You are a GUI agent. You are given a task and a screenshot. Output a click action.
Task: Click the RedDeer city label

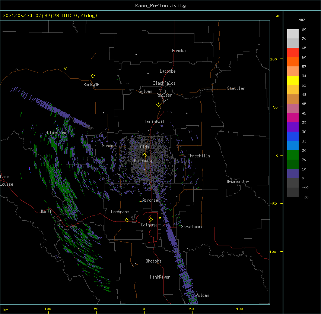pos(164,95)
